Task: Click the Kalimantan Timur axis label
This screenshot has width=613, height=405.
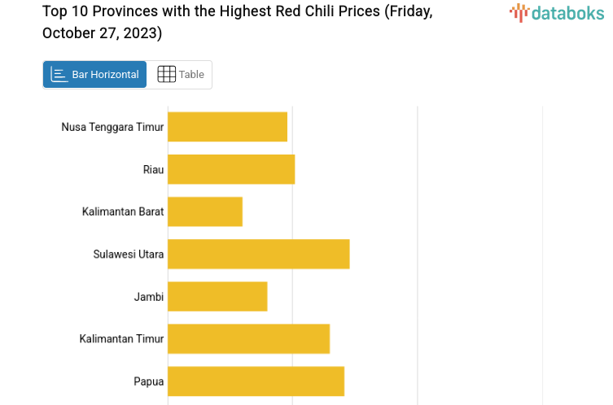Action: coord(122,338)
